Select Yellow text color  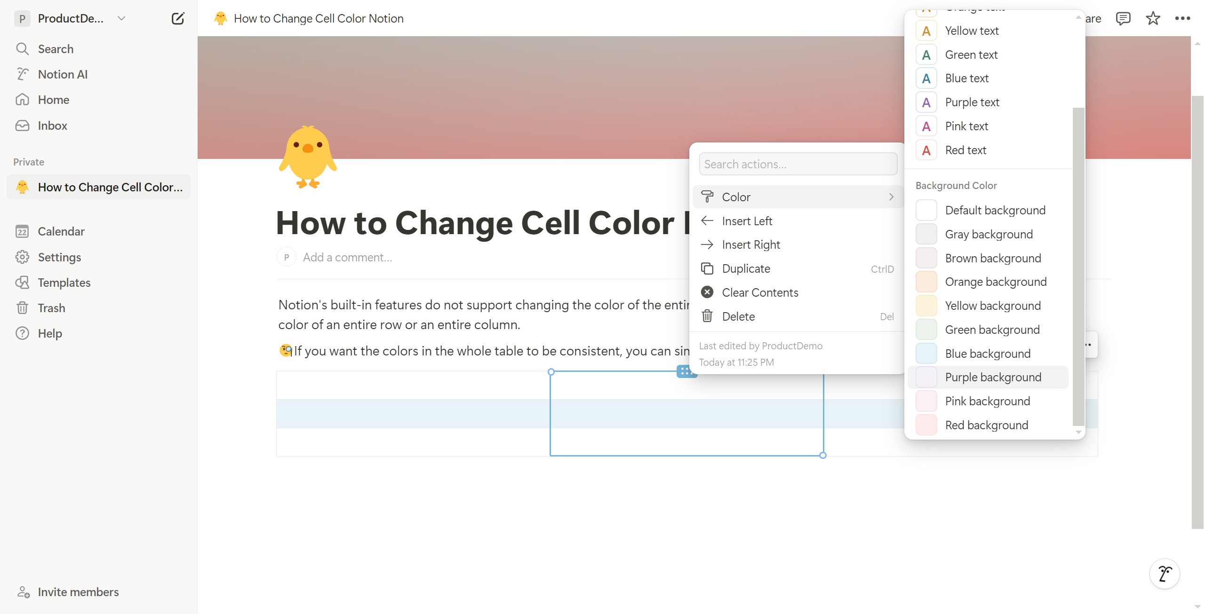tap(988, 31)
